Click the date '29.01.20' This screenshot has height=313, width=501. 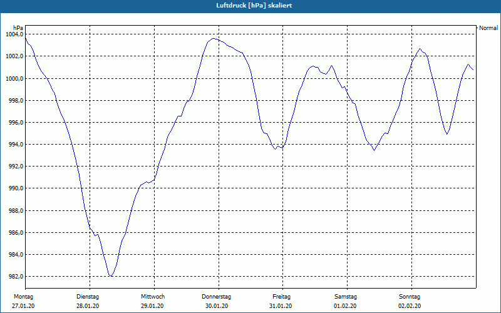point(152,306)
